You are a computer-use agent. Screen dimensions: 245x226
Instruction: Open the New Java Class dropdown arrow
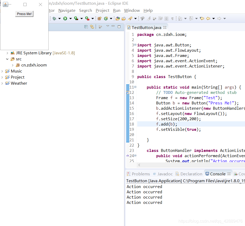(x=111, y=18)
